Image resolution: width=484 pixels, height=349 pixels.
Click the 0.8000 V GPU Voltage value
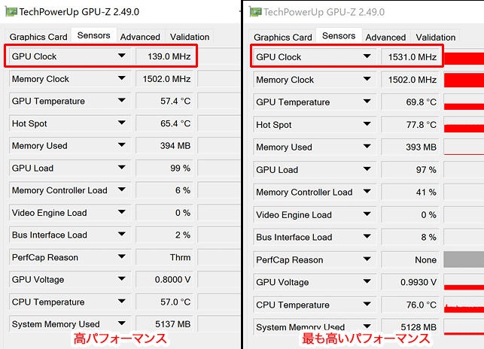164,280
